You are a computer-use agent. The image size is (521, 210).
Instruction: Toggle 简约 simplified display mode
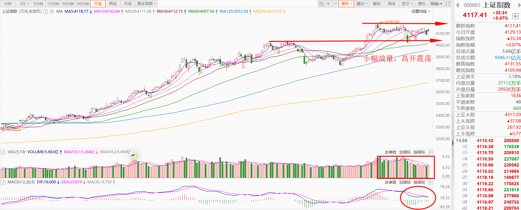pyautogui.click(x=422, y=4)
